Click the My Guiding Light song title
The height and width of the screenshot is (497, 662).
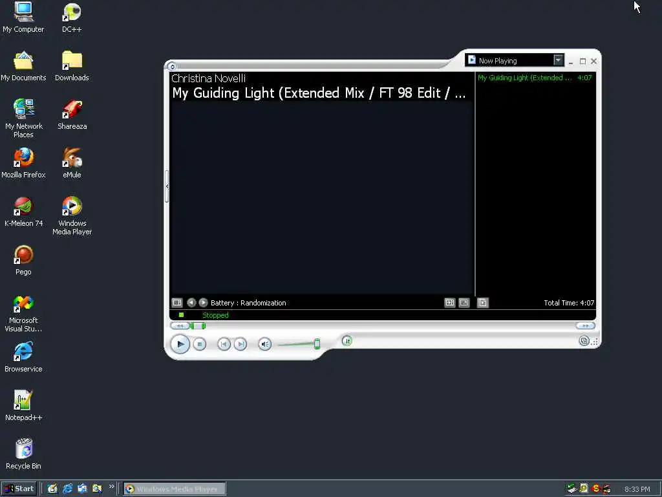[319, 93]
